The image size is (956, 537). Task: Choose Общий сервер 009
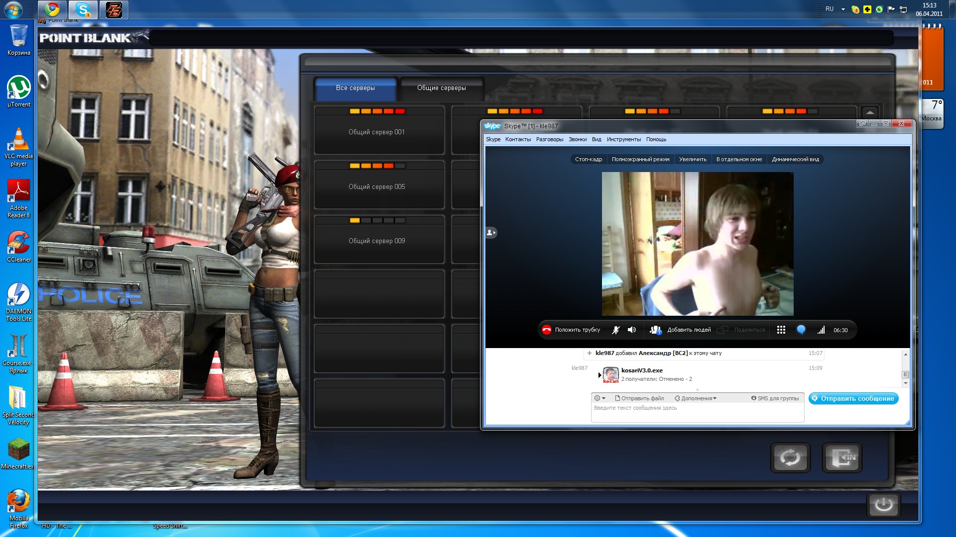pyautogui.click(x=379, y=240)
